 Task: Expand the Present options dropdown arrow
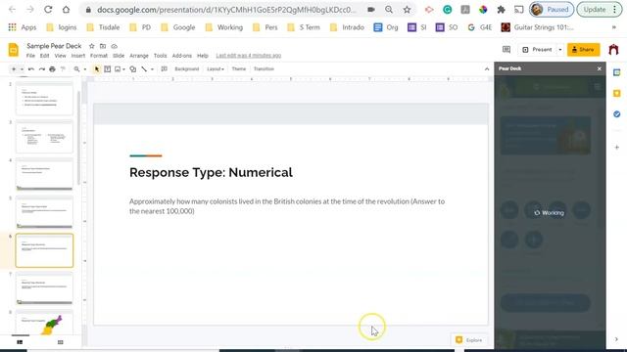(x=559, y=50)
